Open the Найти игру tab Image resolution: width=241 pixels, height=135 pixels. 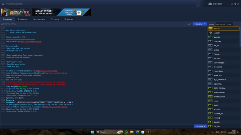pyautogui.click(x=23, y=19)
